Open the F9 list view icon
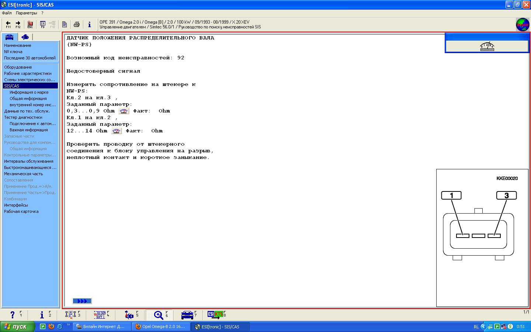 point(43,24)
